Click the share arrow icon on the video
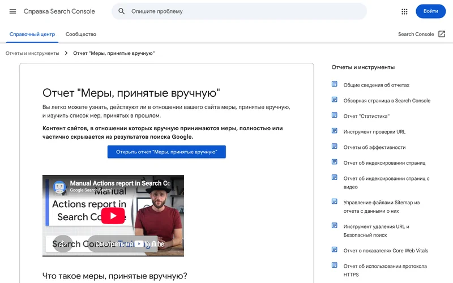Screen dimensions: 453x283 tap(63, 244)
